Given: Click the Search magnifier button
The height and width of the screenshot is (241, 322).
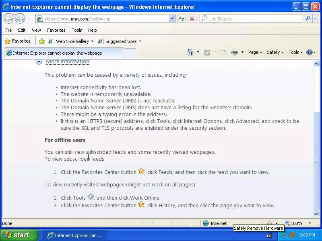Looking at the screenshot, I should coord(308,18).
